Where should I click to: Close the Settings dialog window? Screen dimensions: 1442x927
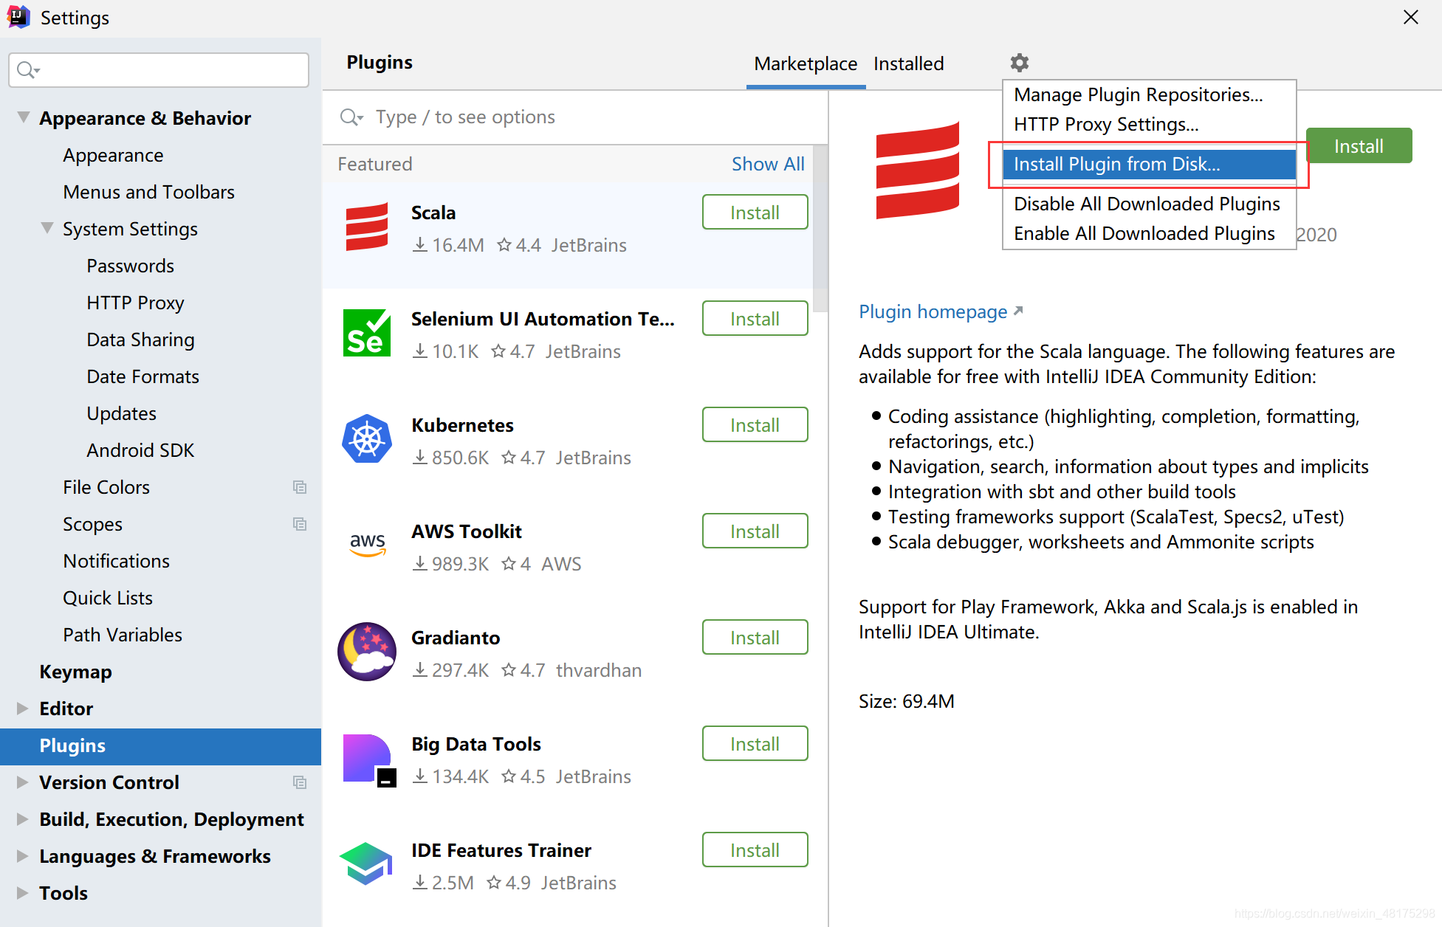pos(1410,17)
